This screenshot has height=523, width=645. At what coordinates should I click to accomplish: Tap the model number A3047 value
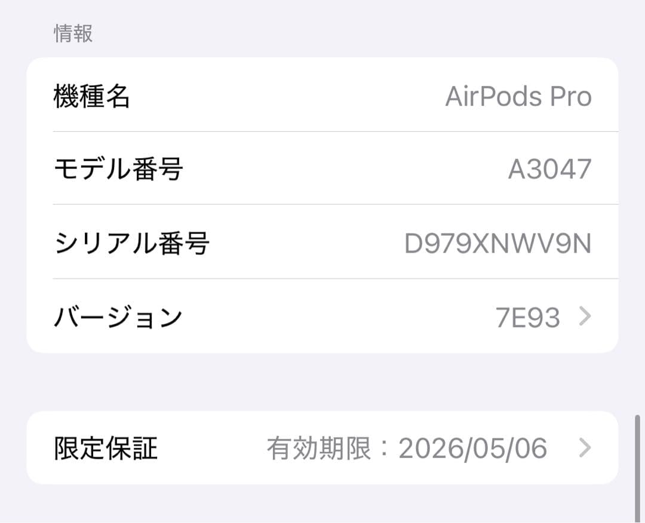[x=550, y=169]
